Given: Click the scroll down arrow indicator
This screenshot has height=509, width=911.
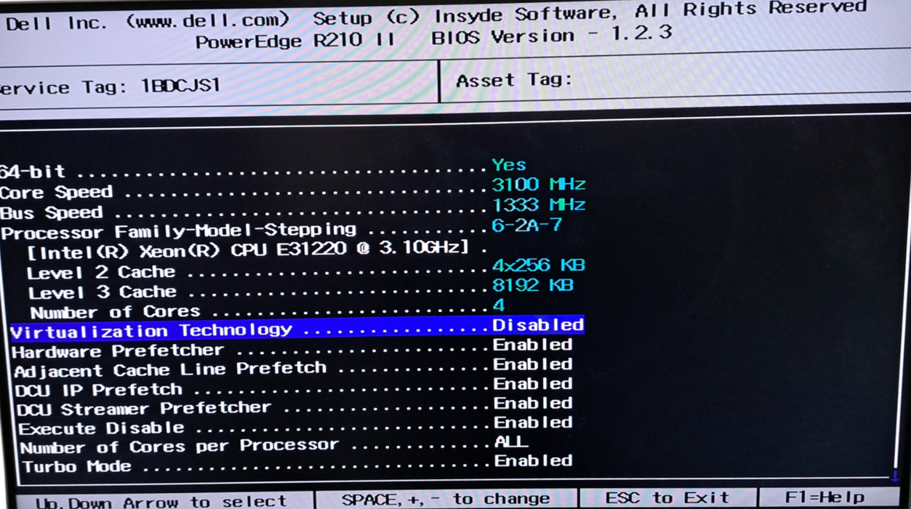Looking at the screenshot, I should (895, 476).
